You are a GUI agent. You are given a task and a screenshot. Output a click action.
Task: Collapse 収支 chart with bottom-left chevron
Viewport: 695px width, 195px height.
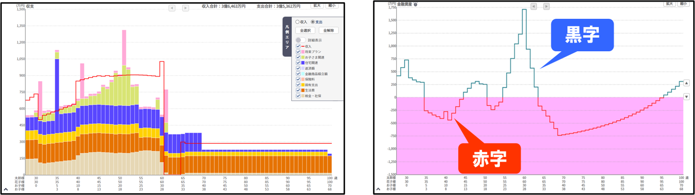pyautogui.click(x=6, y=189)
